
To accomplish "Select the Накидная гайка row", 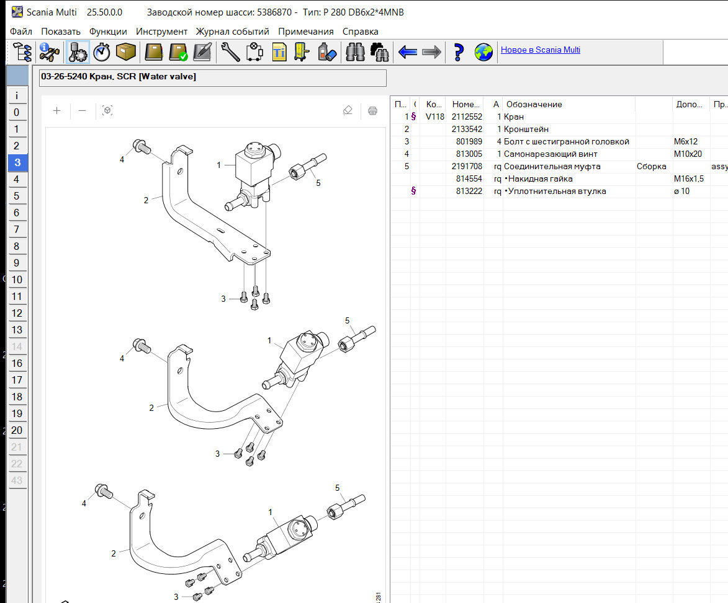I will point(559,179).
